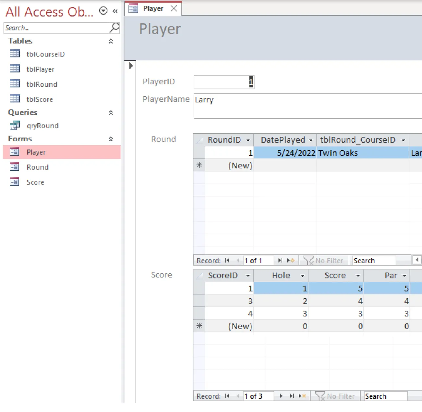Screen dimensions: 422x412
Task: Open the All Access Objects menu
Action: (103, 10)
